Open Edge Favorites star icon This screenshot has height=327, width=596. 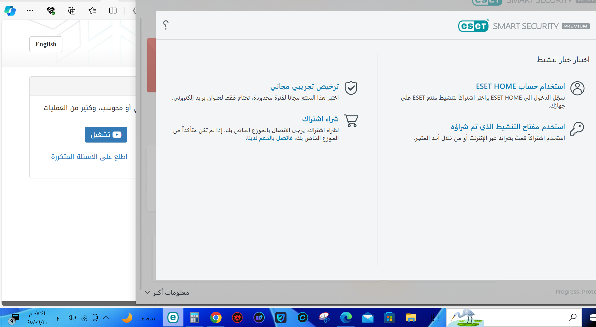(x=92, y=11)
